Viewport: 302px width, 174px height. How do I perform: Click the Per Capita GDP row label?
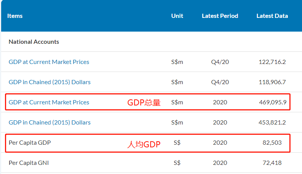(x=30, y=142)
